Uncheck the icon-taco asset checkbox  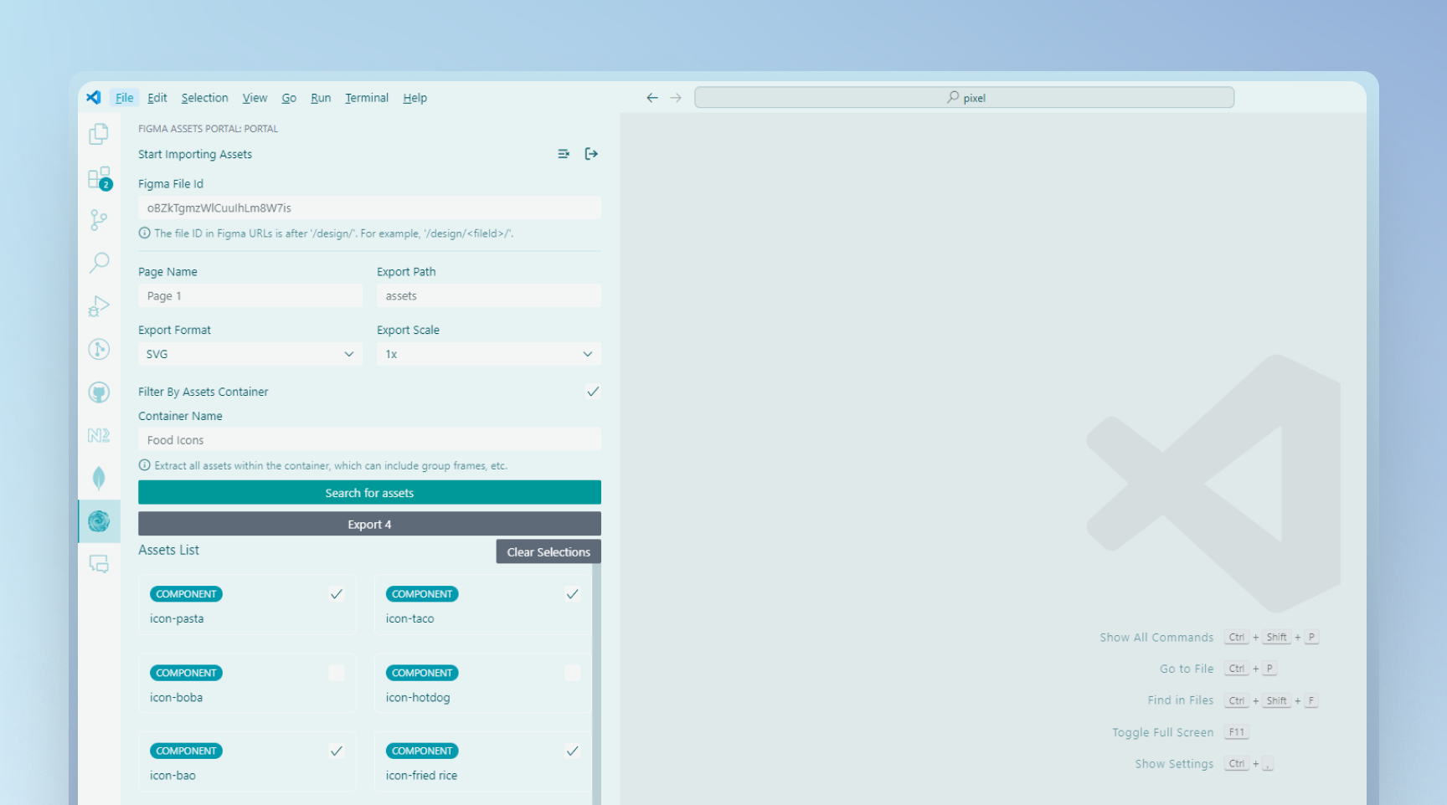point(573,594)
